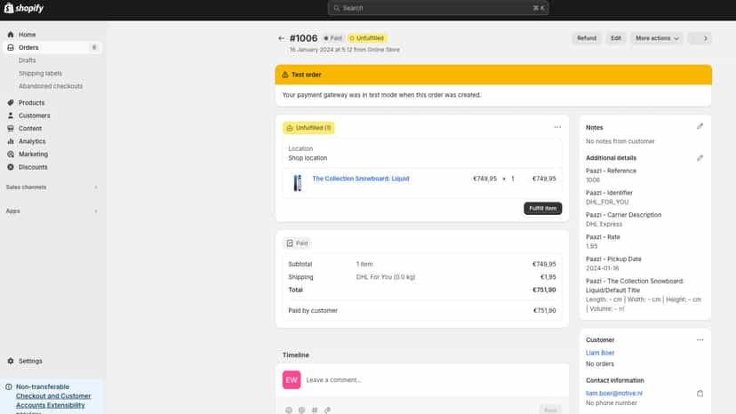Viewport: 736px width, 414px height.
Task: Click the Paid status badge in payment card
Action: click(x=297, y=243)
